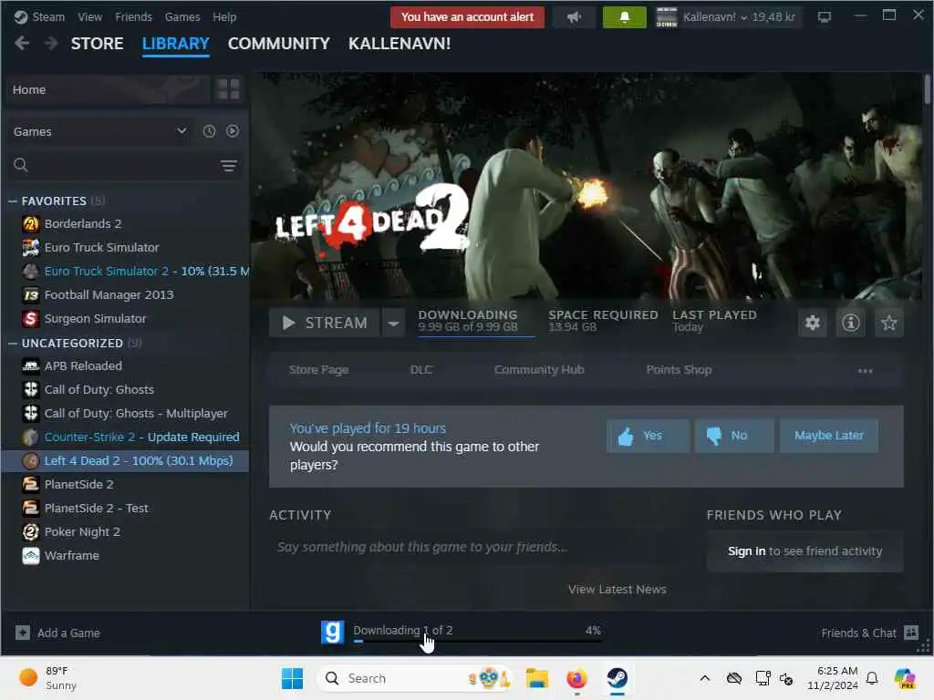Go back with the back arrow
The width and height of the screenshot is (934, 700).
(x=22, y=43)
